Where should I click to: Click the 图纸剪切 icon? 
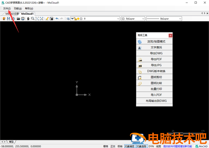(140, 78)
